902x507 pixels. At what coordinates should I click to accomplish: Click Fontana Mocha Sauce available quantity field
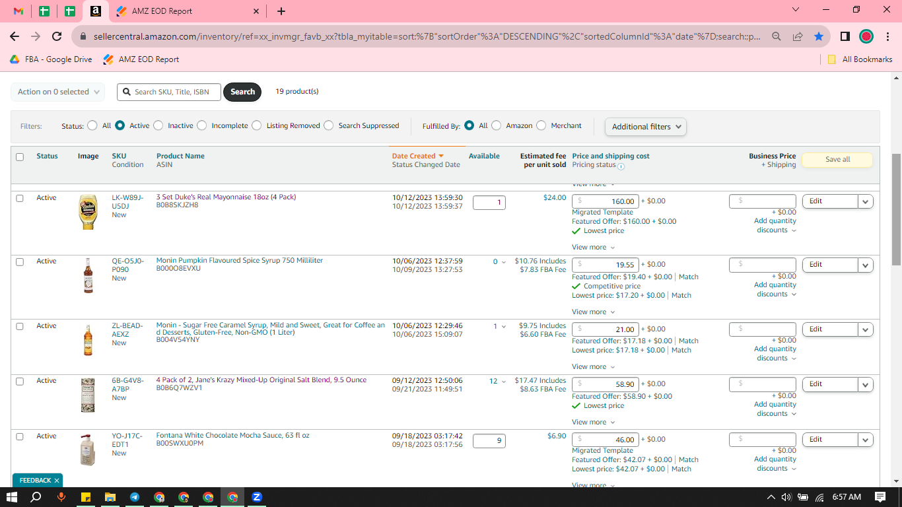tap(489, 440)
